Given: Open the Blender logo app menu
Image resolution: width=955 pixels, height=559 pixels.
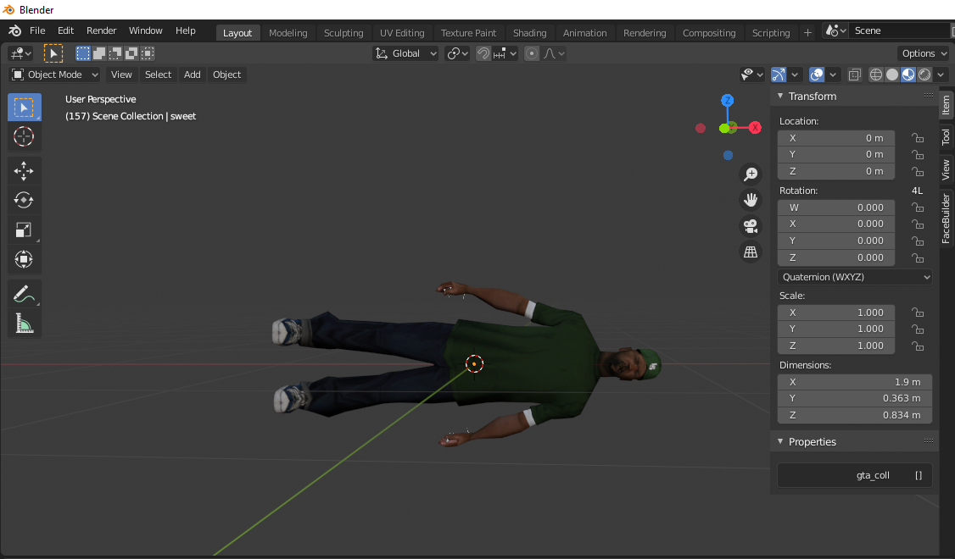Looking at the screenshot, I should coord(14,30).
